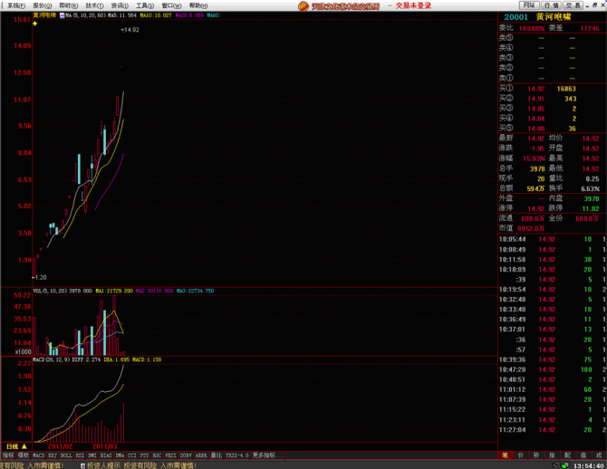The width and height of the screenshot is (607, 469).
Task: Open the 系统 menu
Action: (x=16, y=5)
